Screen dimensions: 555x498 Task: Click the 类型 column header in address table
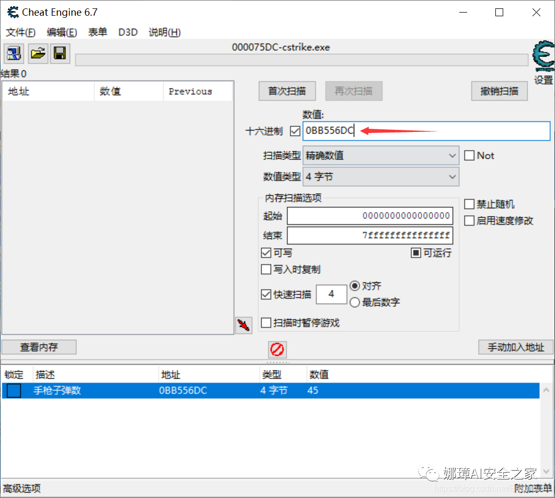283,374
